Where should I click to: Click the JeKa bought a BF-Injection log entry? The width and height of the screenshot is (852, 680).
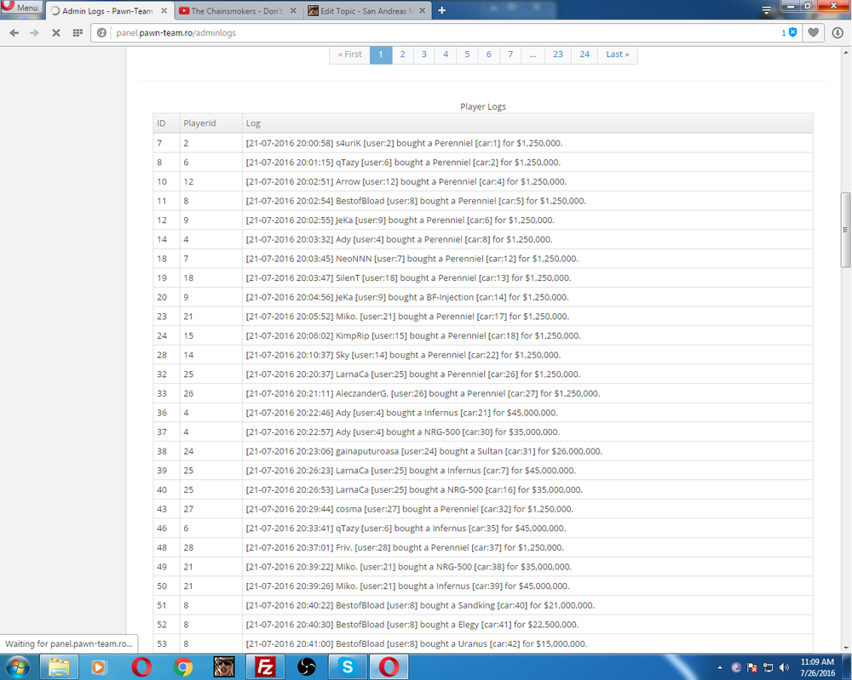[407, 297]
